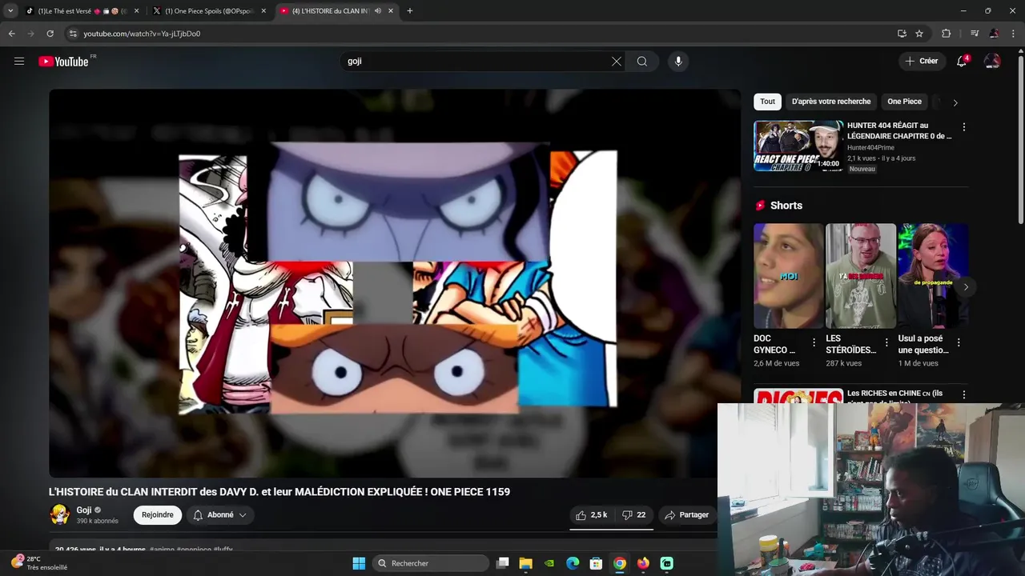The width and height of the screenshot is (1025, 576).
Task: Open Chrome media controls icon
Action: coord(974,34)
